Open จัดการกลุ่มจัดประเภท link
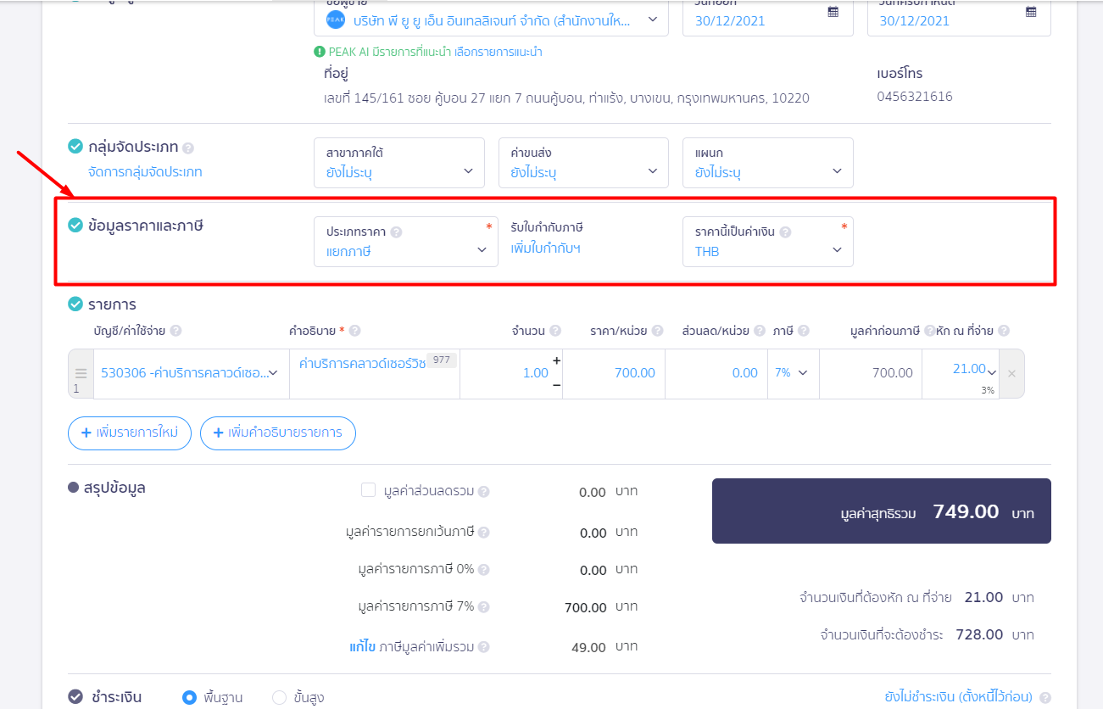 coord(145,172)
